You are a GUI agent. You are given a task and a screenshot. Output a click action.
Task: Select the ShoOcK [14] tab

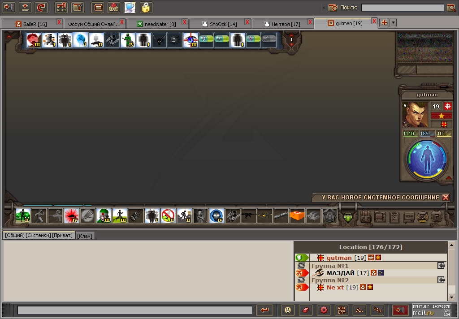tap(220, 24)
